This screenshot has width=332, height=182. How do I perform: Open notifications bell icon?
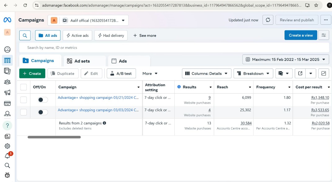pos(7,156)
